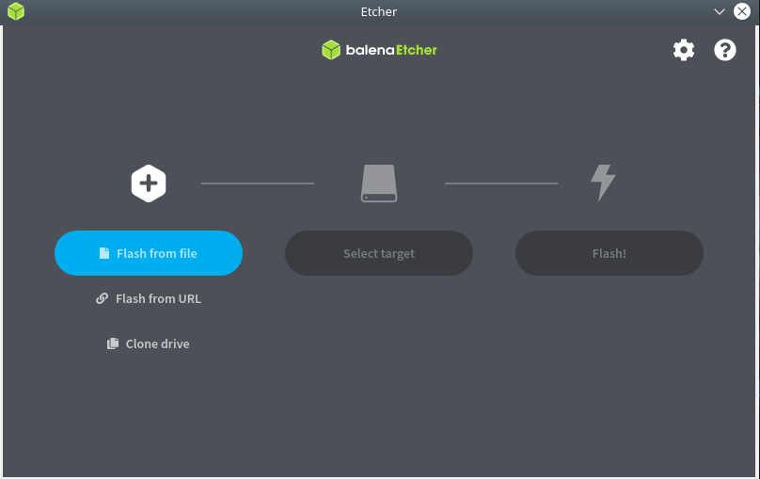Close the Etcher window
The image size is (760, 479).
tap(741, 11)
